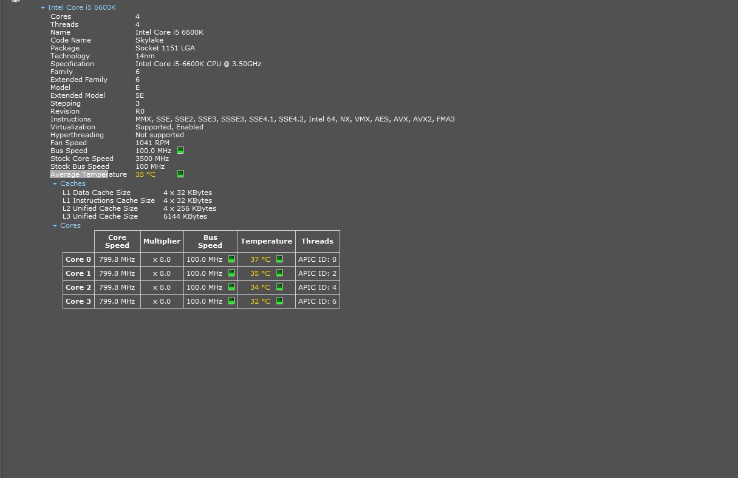
Task: Click the Caches heading link
Action: click(x=73, y=183)
